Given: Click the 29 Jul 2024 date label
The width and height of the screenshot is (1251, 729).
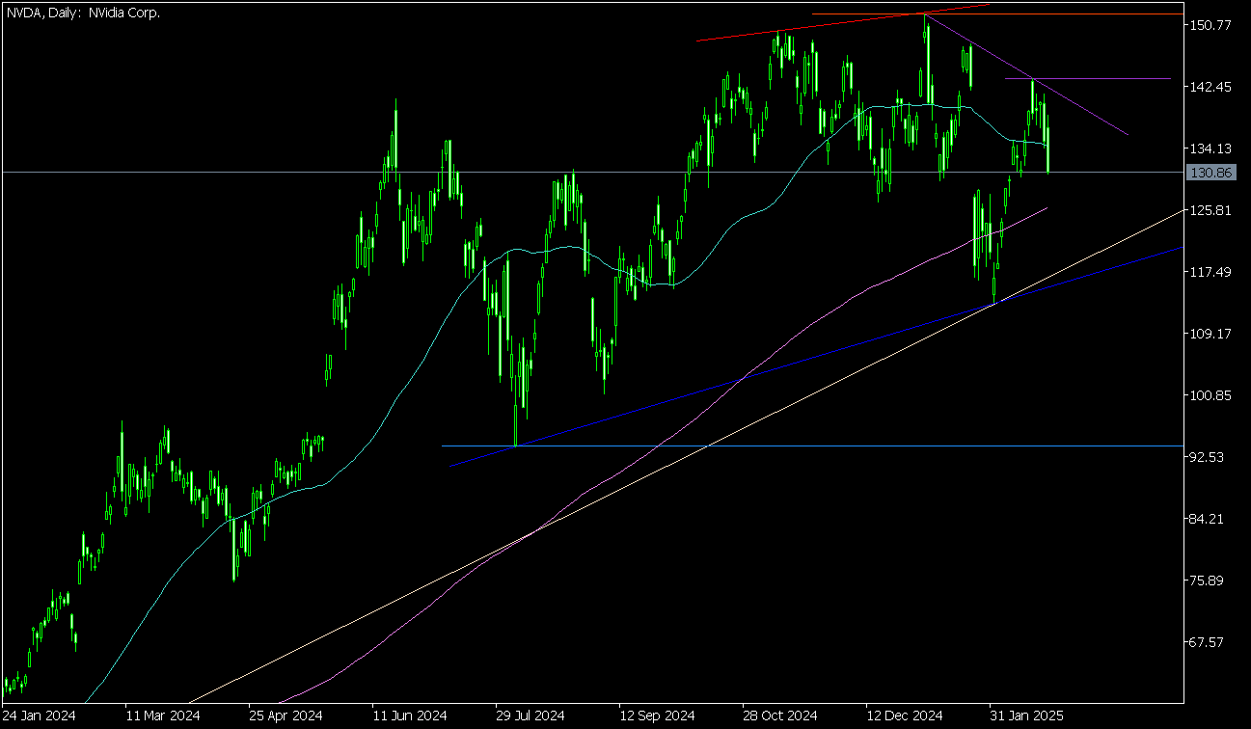Looking at the screenshot, I should coord(530,716).
